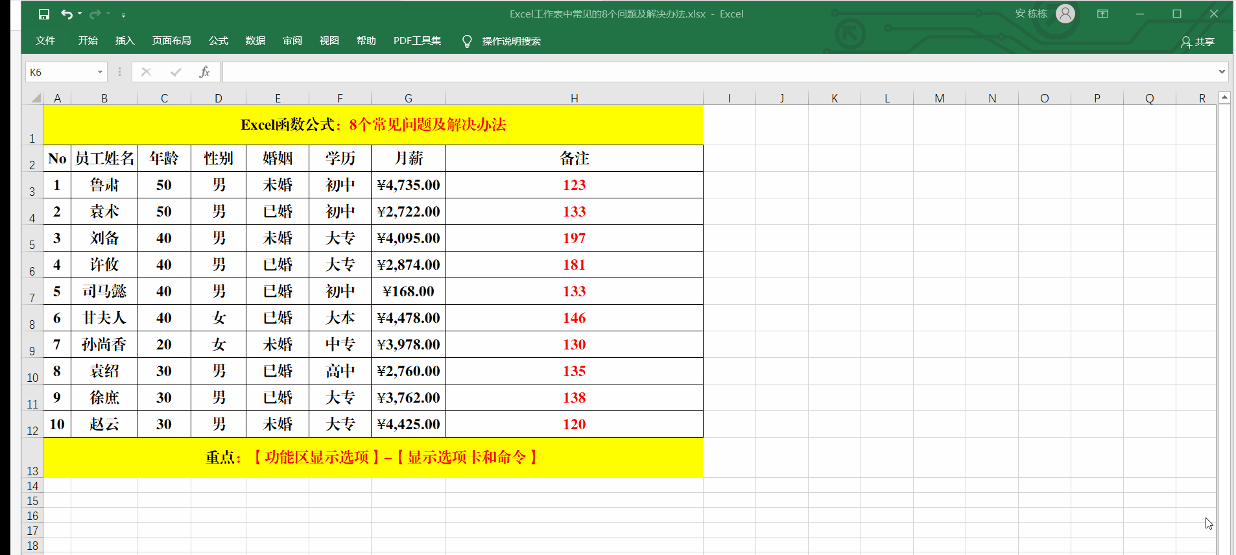
Task: Select cell containing 孙尚香
Action: click(x=104, y=344)
